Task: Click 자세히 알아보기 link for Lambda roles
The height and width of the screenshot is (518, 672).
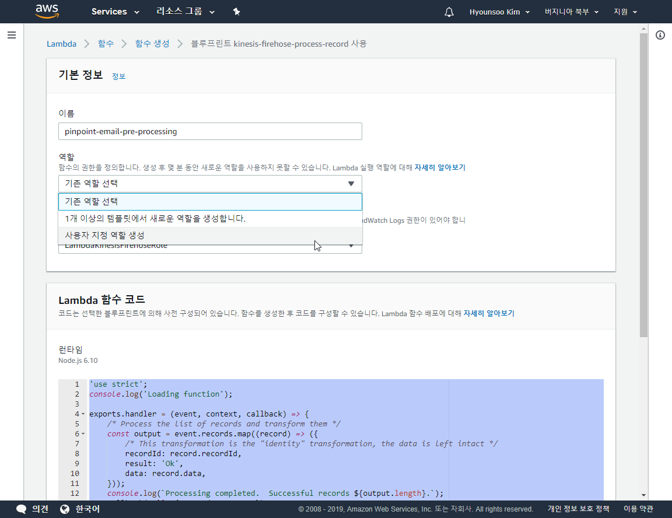Action: [x=440, y=167]
